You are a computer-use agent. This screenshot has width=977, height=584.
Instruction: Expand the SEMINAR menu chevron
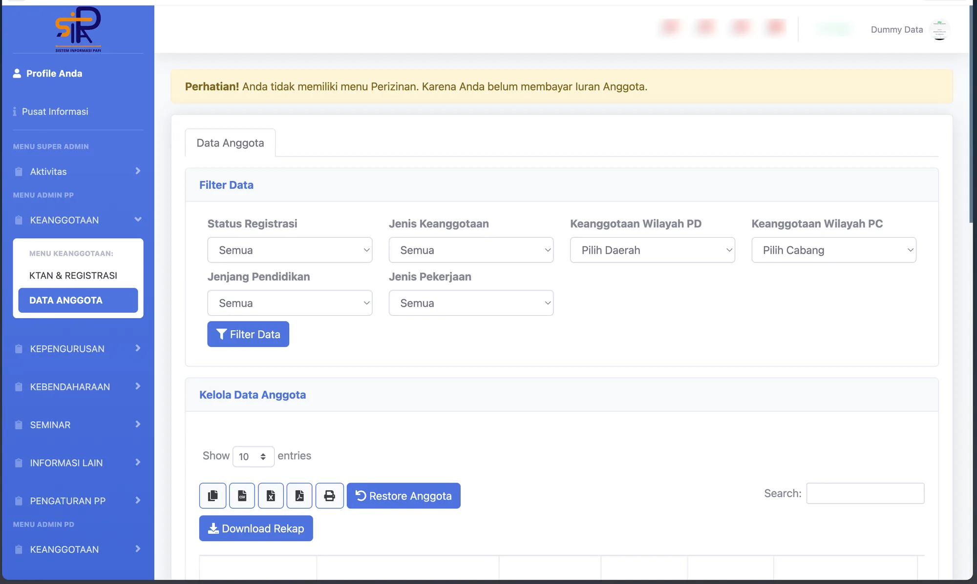pos(138,424)
